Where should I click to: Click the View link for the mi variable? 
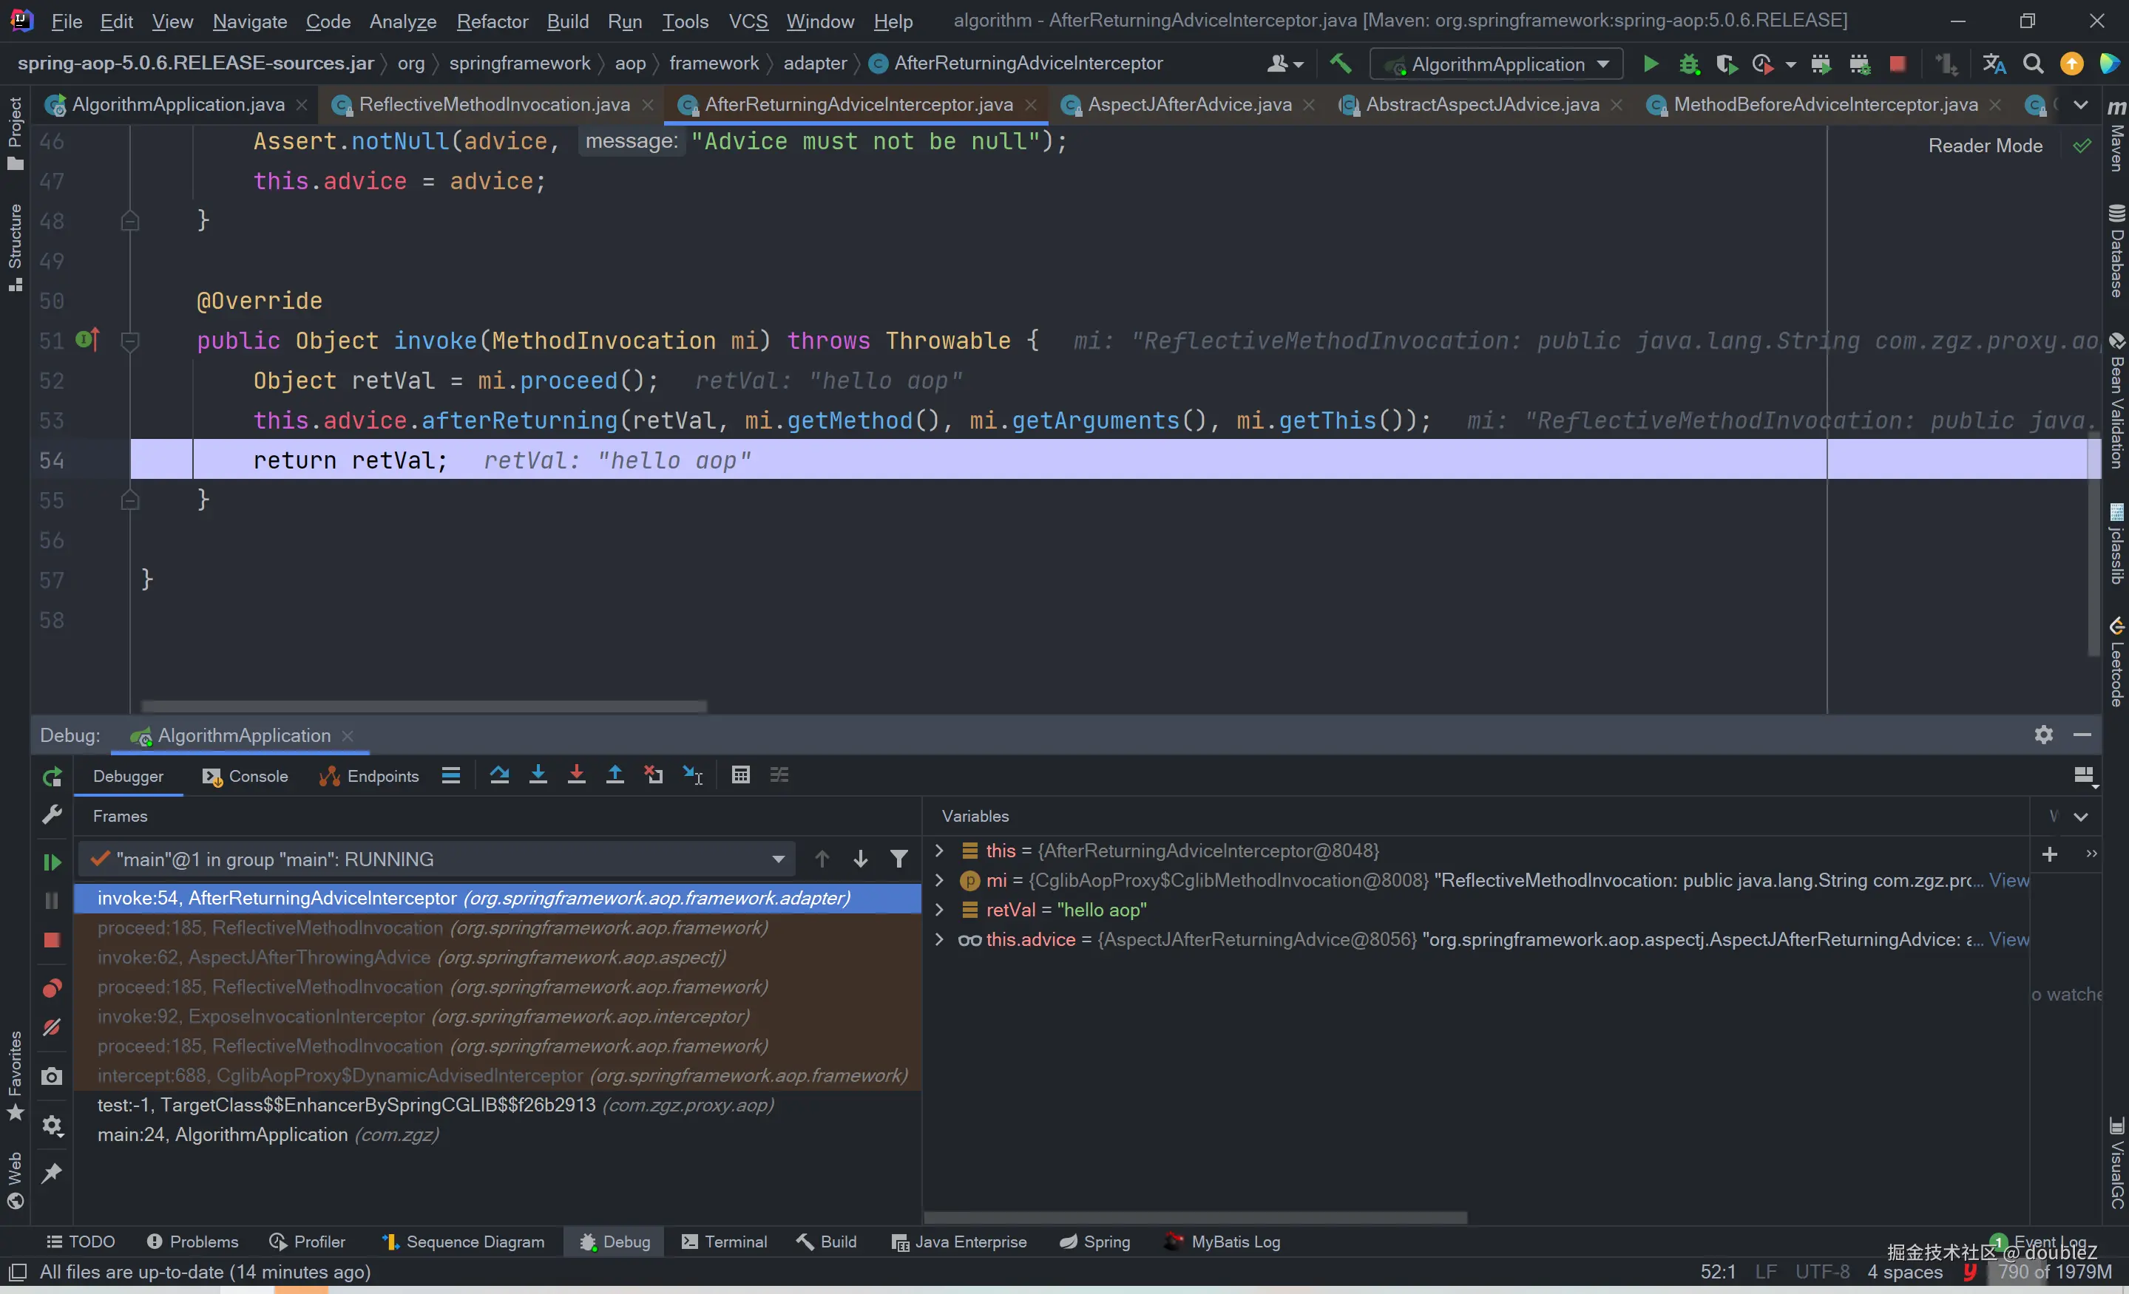click(2008, 880)
